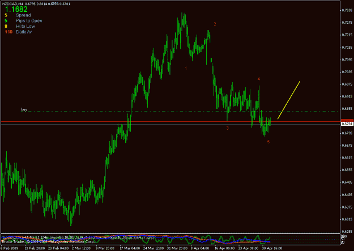The image size is (354, 251).
Task: Click the 0.6495 price scale label
Action: pos(347,182)
